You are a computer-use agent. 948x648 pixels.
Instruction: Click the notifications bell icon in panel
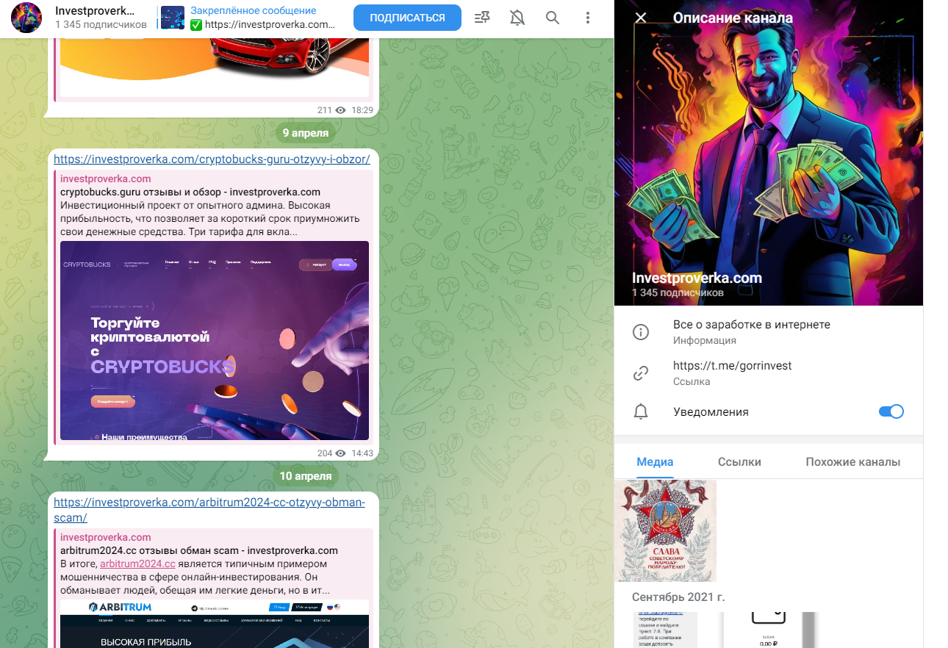[x=641, y=411]
